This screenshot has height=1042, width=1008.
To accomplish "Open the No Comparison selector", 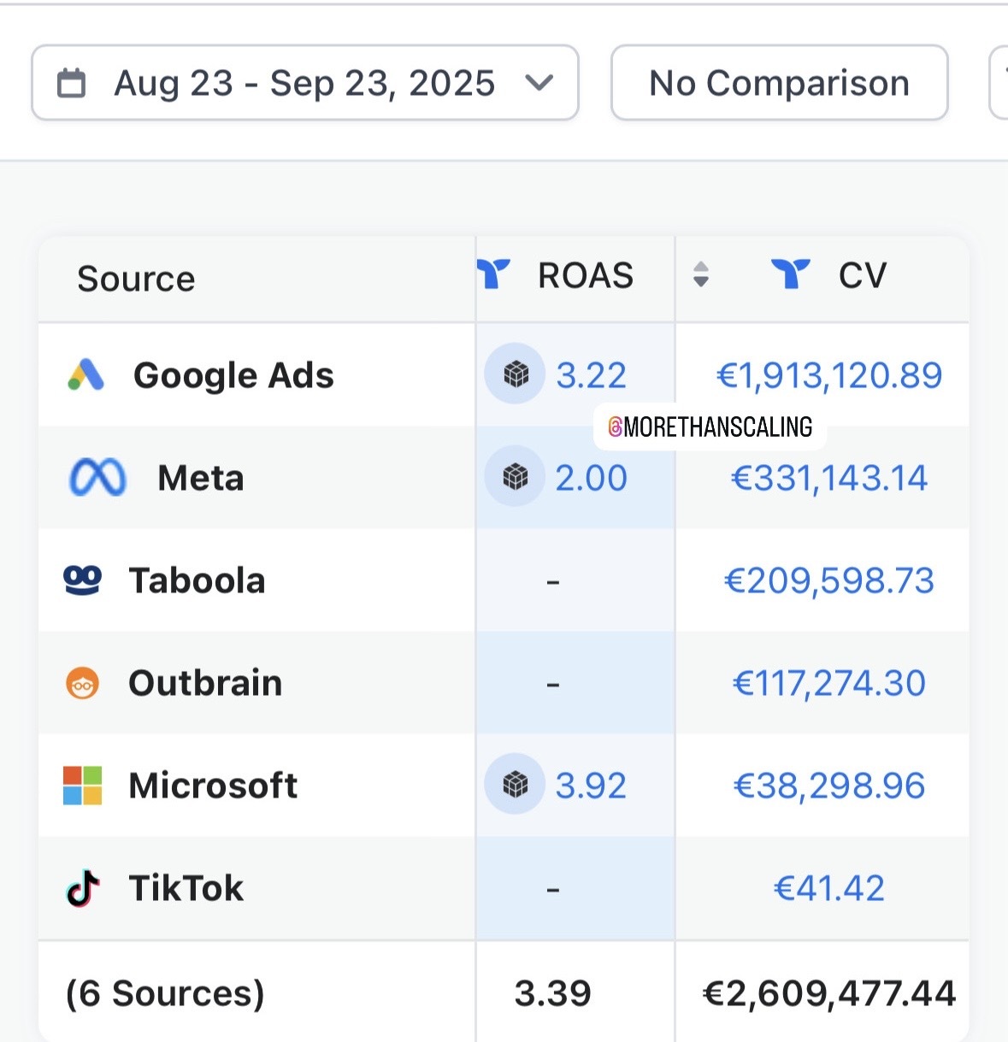I will click(779, 83).
